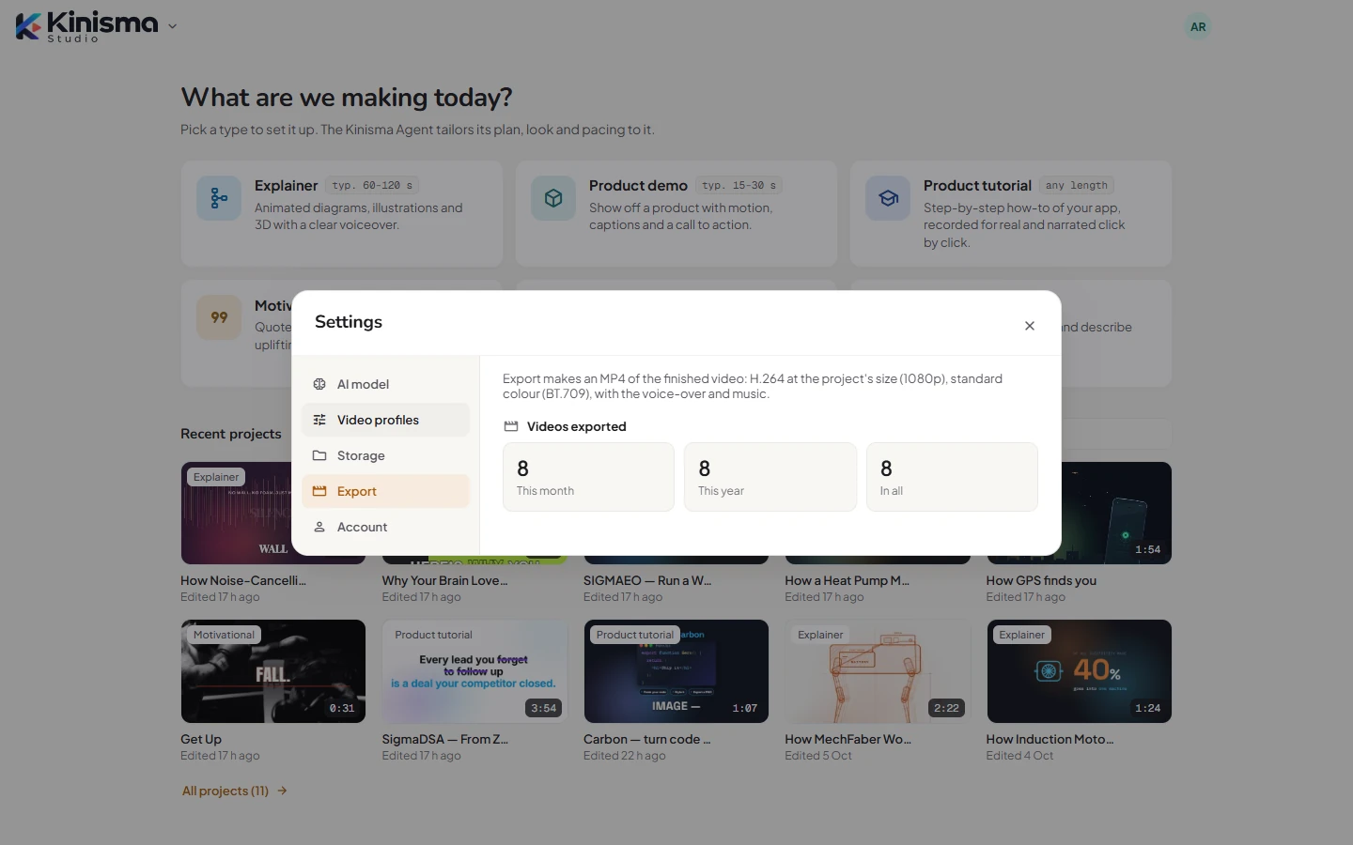The width and height of the screenshot is (1353, 845).
Task: Click the 'typ. 15-30 s' duration badge
Action: pyautogui.click(x=739, y=186)
